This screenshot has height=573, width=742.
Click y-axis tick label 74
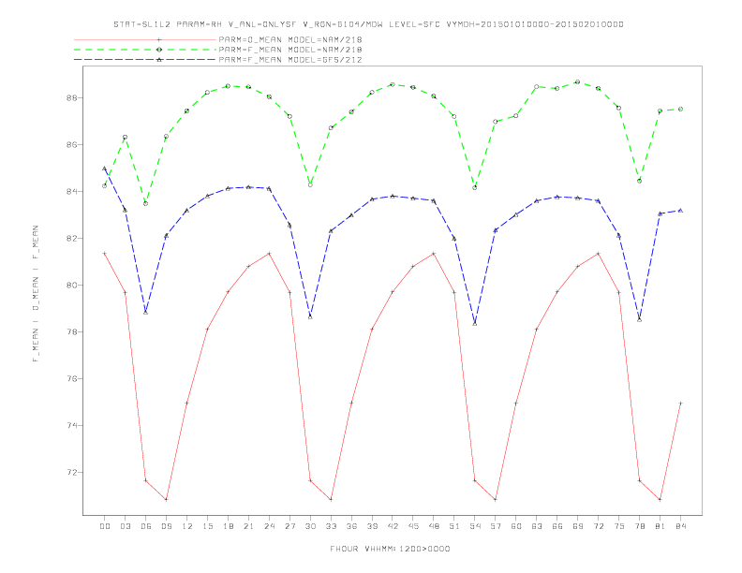tap(74, 425)
